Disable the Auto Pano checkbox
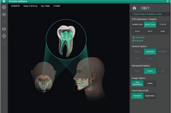The image size is (171, 113). click(133, 37)
